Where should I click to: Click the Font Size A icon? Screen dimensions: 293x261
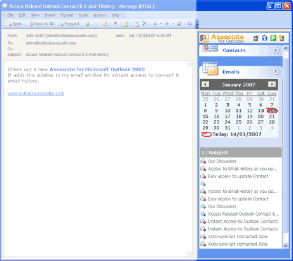click(x=179, y=24)
